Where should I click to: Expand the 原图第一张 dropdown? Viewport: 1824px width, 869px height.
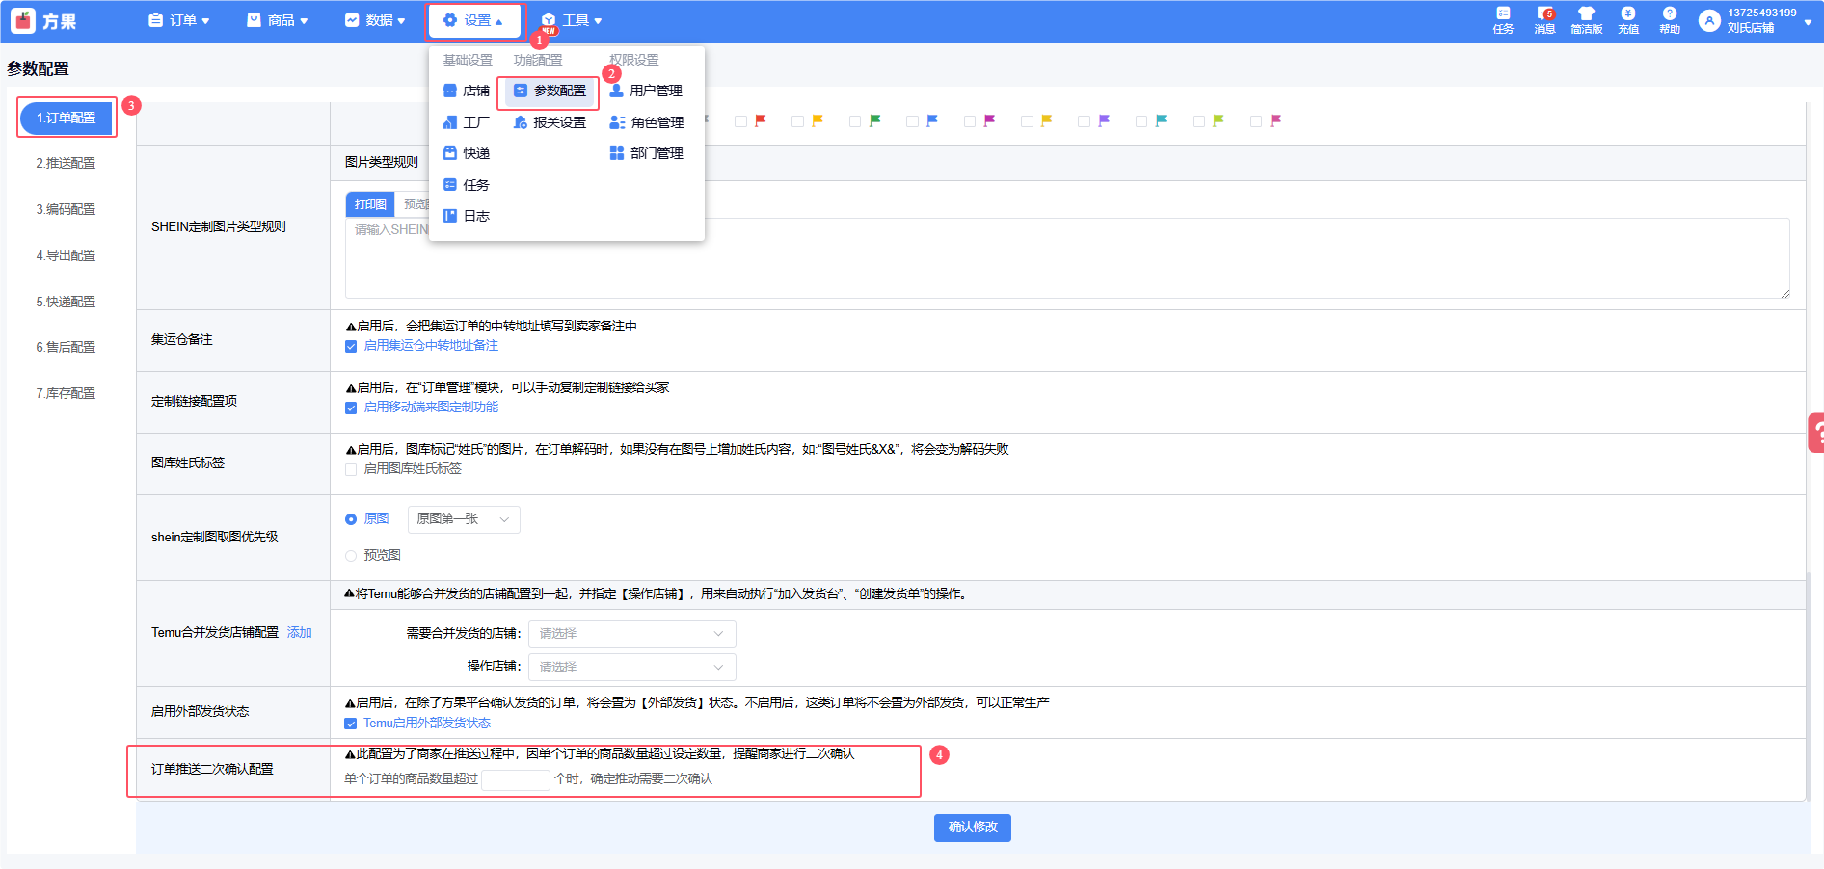(x=464, y=519)
